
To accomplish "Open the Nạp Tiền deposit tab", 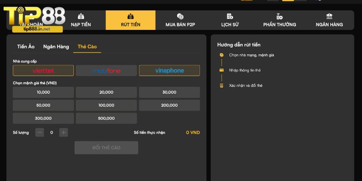I will (x=81, y=20).
